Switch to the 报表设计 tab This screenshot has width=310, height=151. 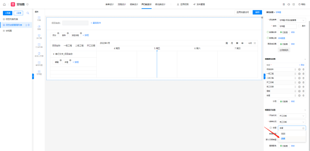(134, 5)
